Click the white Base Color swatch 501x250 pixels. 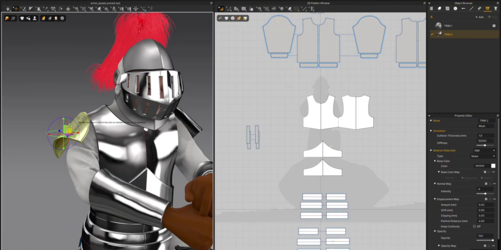tap(493, 166)
